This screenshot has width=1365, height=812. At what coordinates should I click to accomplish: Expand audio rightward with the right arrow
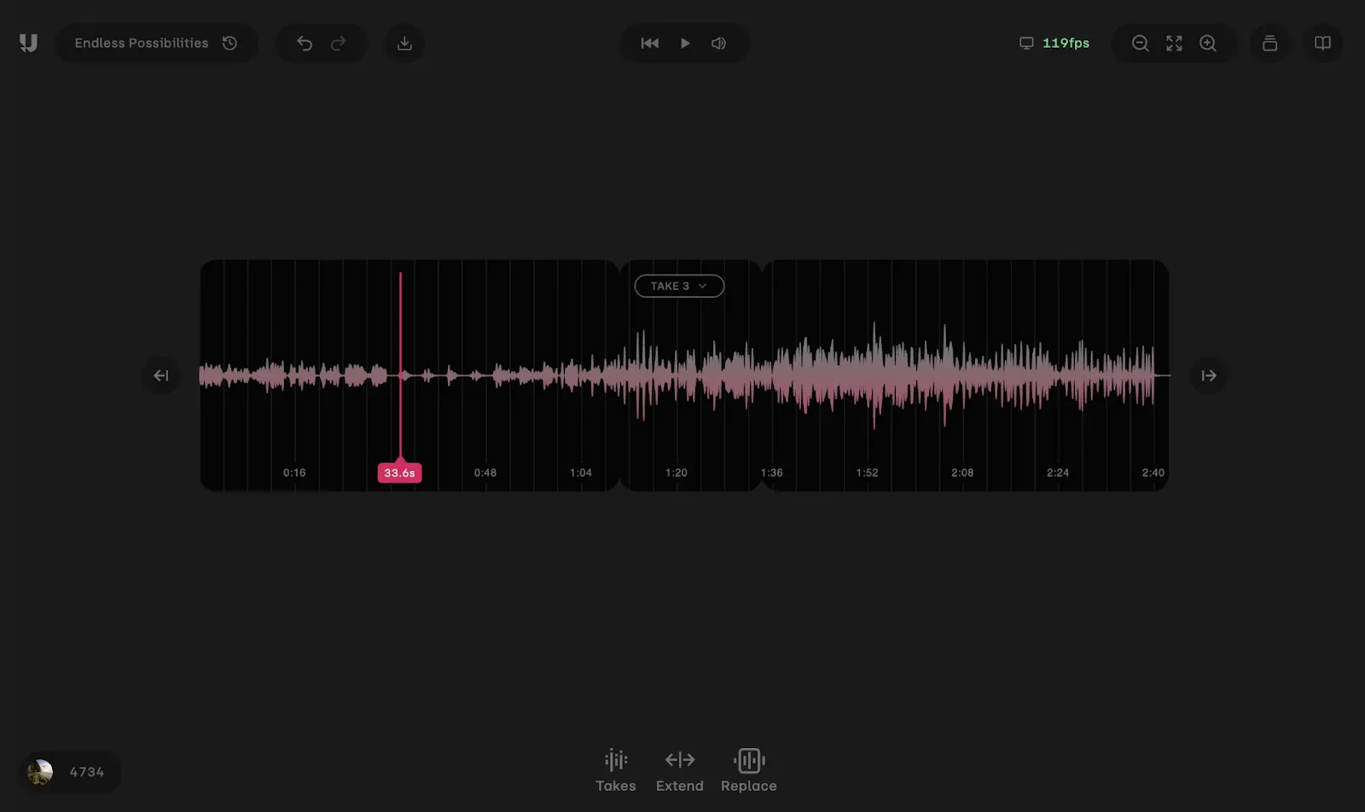click(x=1208, y=375)
